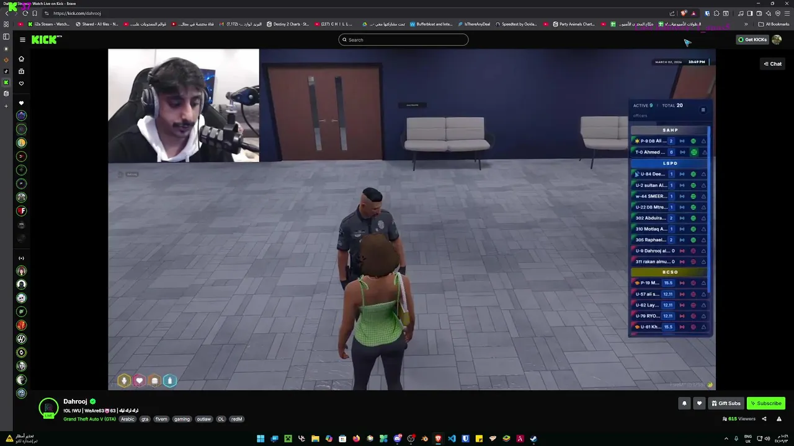Reload the page in Brave
Image resolution: width=794 pixels, height=446 pixels.
(25, 13)
